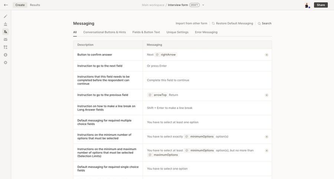Expand the Interview form title dropdown chevron
The image size is (334, 179).
click(203, 5)
